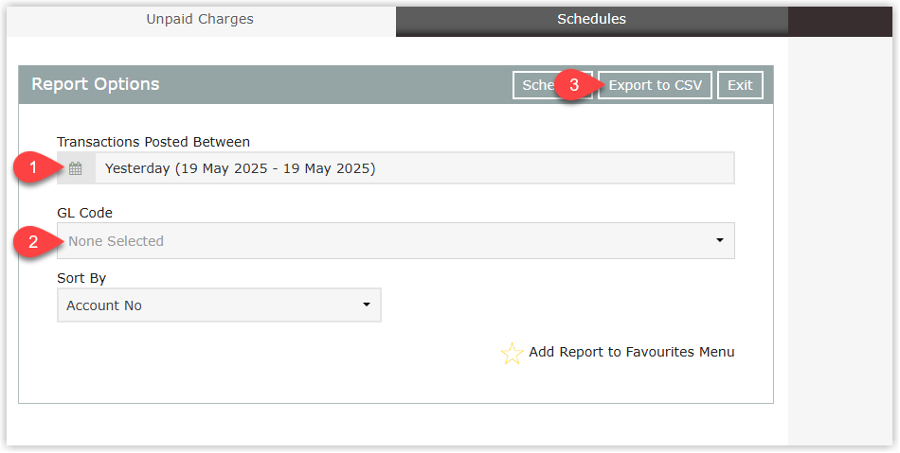Click the Export to CSV button
Image resolution: width=900 pixels, height=453 pixels.
(x=655, y=85)
